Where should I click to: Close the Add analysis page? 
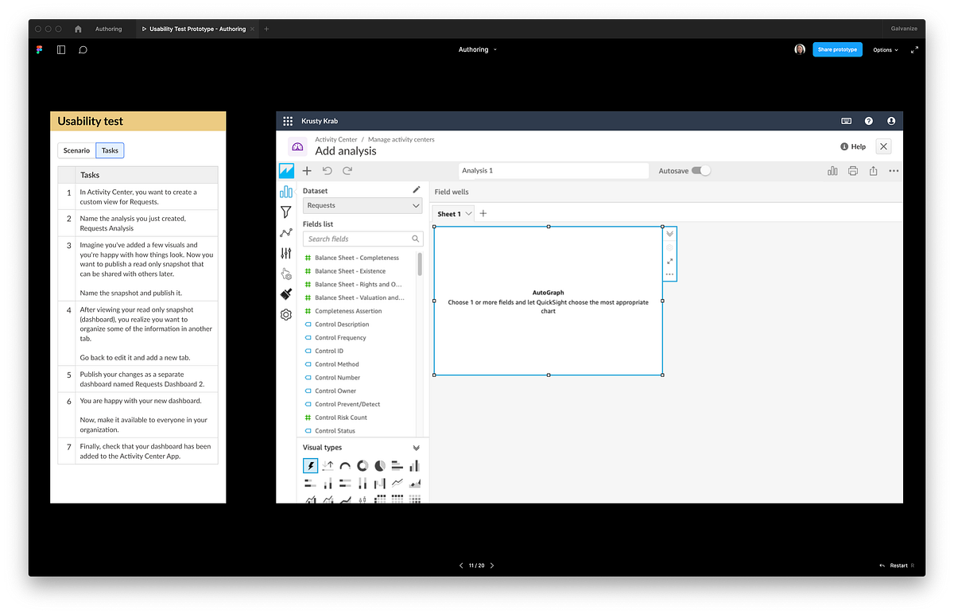click(x=883, y=146)
